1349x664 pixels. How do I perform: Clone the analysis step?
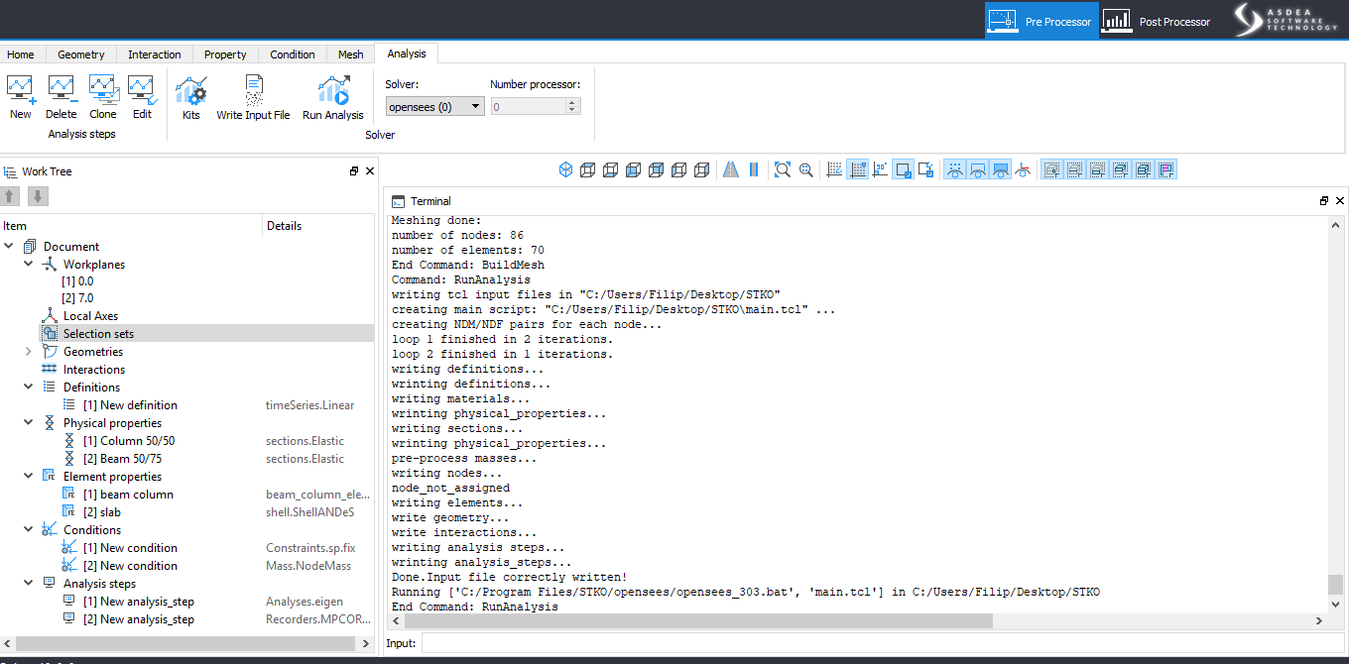[x=103, y=97]
